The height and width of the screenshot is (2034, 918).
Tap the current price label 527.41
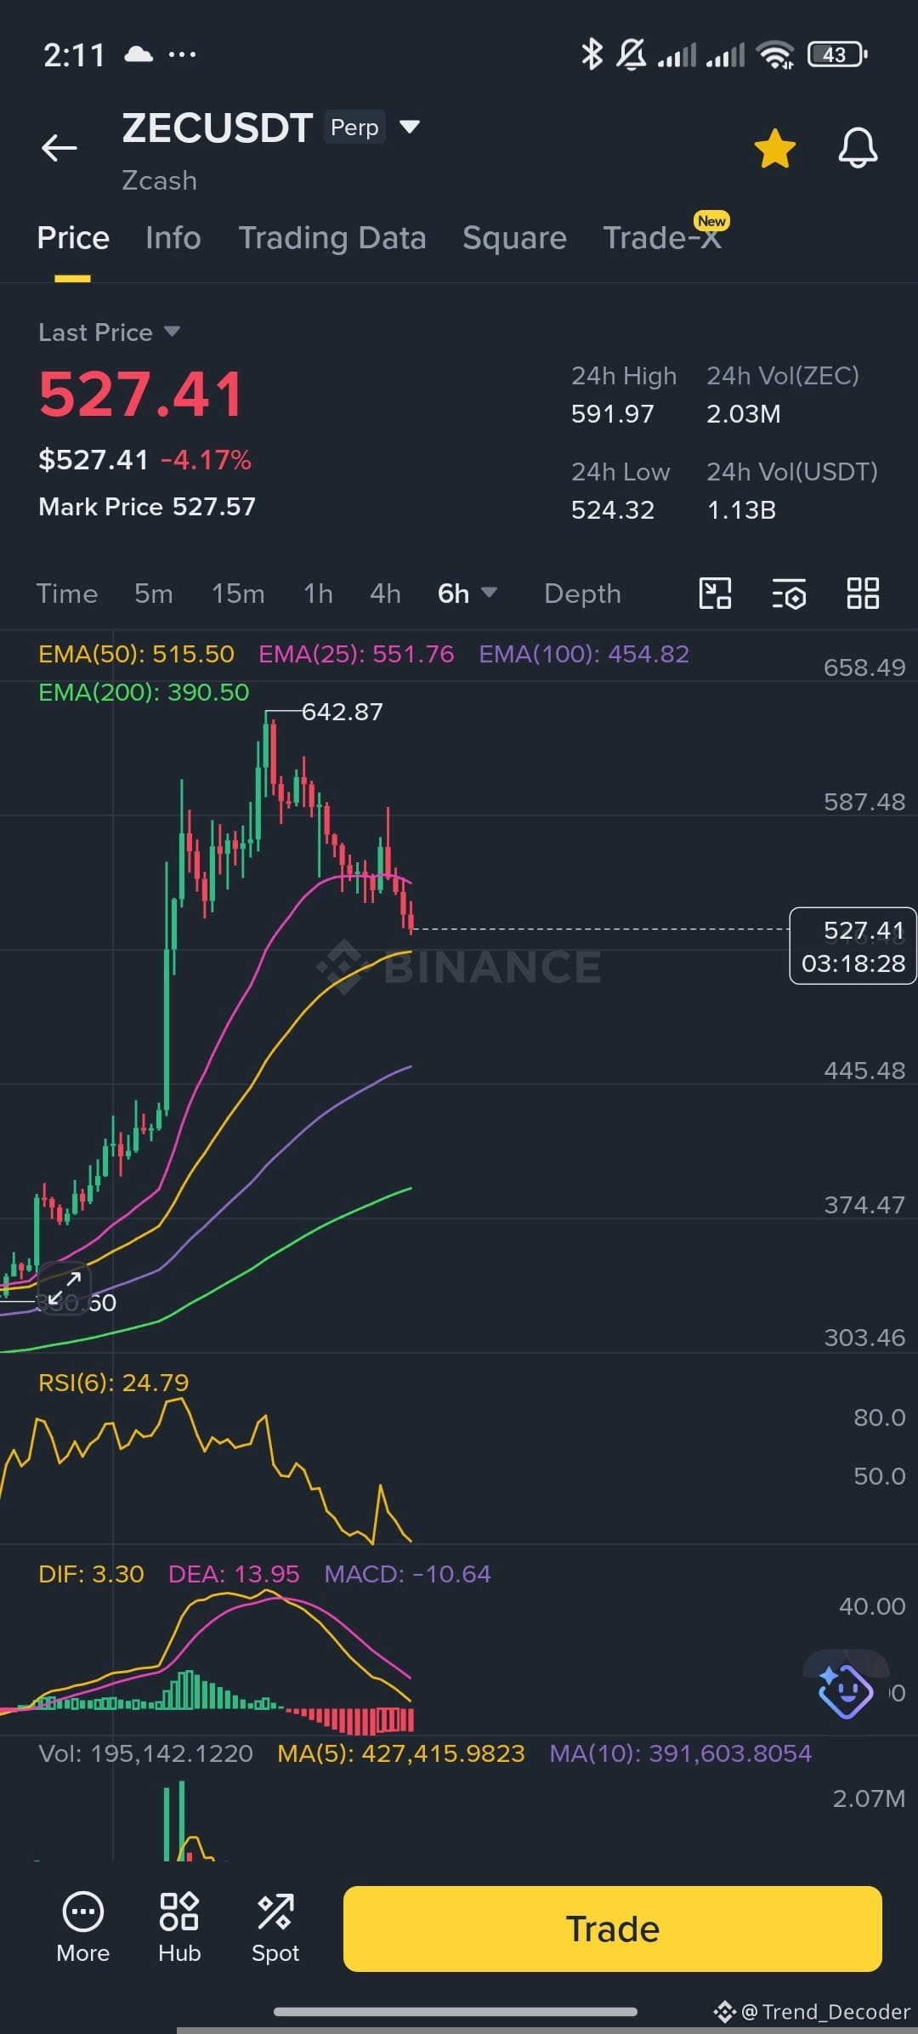(x=853, y=946)
